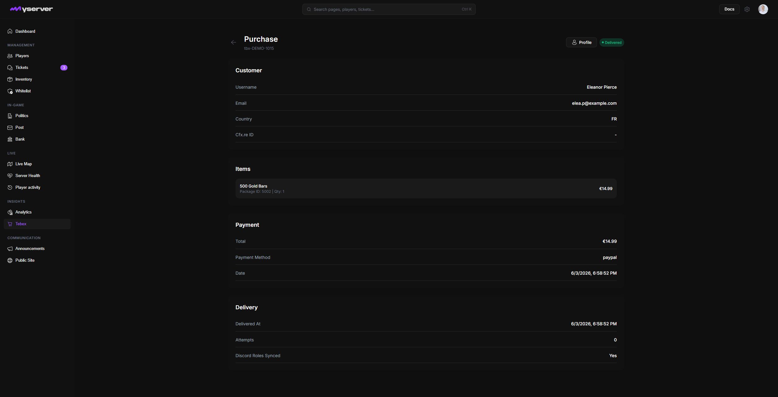The image size is (778, 397).
Task: Click the Politics document icon
Action: [x=10, y=116]
